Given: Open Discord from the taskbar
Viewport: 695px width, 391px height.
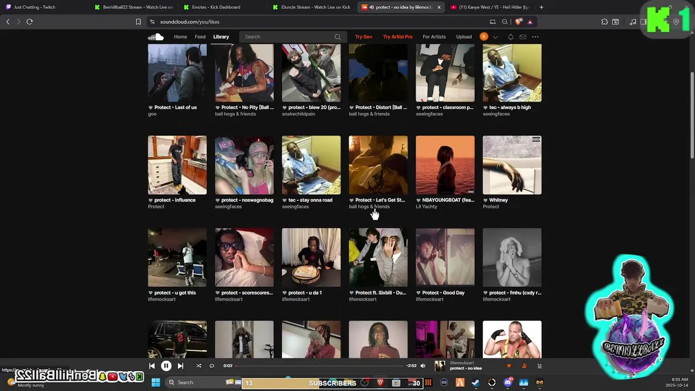Looking at the screenshot, I should click(x=508, y=382).
